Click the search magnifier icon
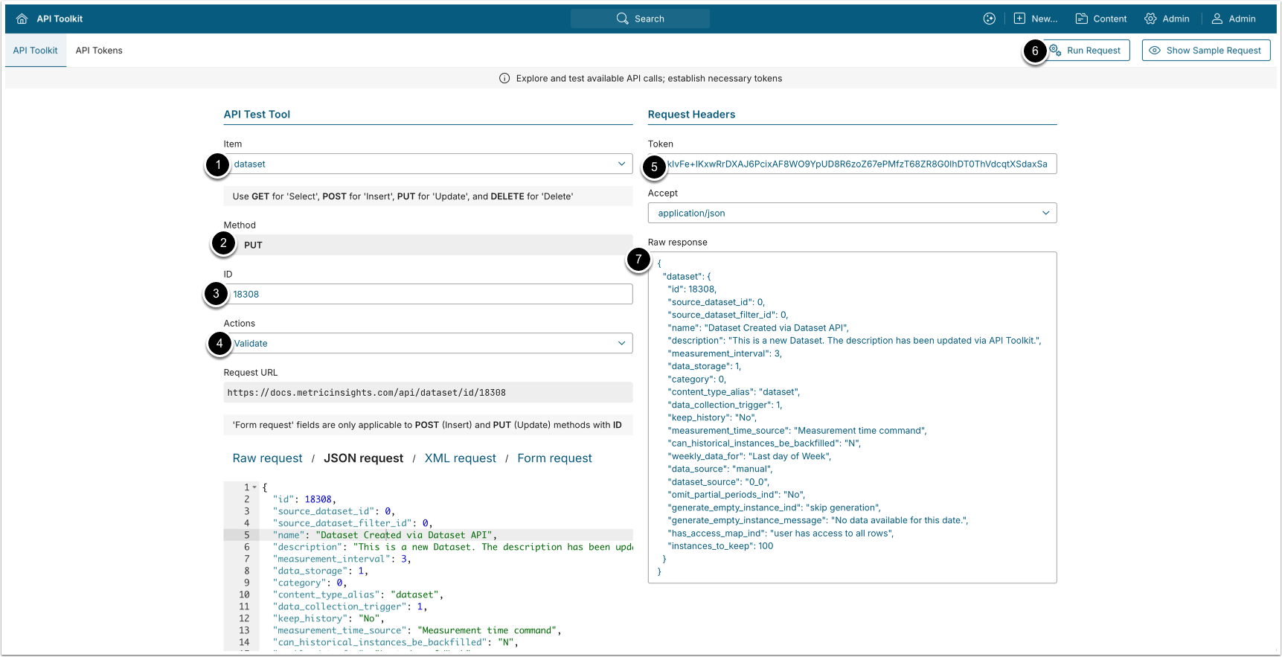 click(622, 19)
